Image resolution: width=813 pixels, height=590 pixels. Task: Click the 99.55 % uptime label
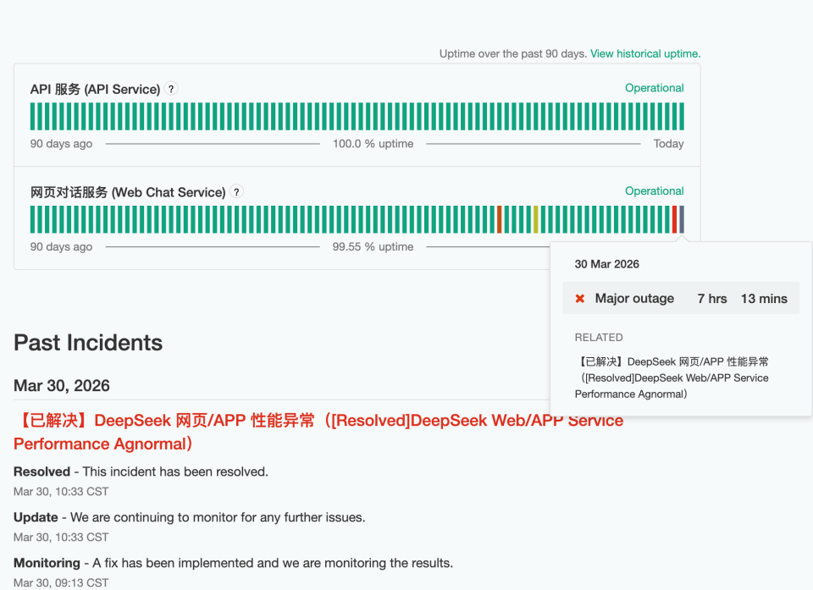373,247
